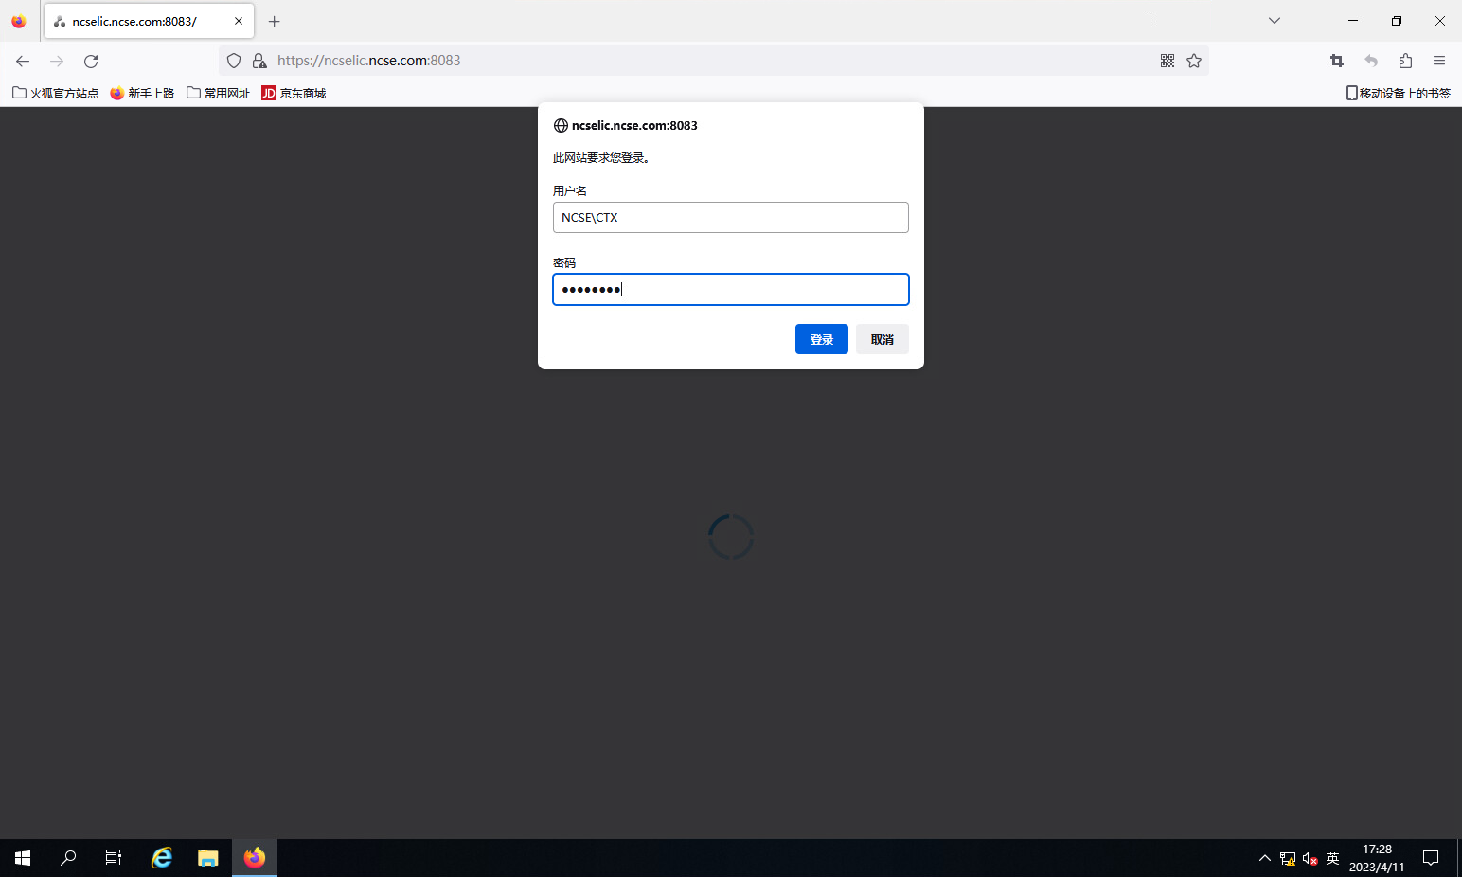
Task: Click the 密码 password field
Action: pyautogui.click(x=730, y=290)
